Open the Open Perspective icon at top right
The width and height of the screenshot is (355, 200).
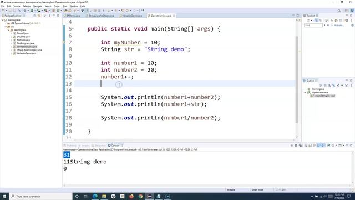(346, 11)
